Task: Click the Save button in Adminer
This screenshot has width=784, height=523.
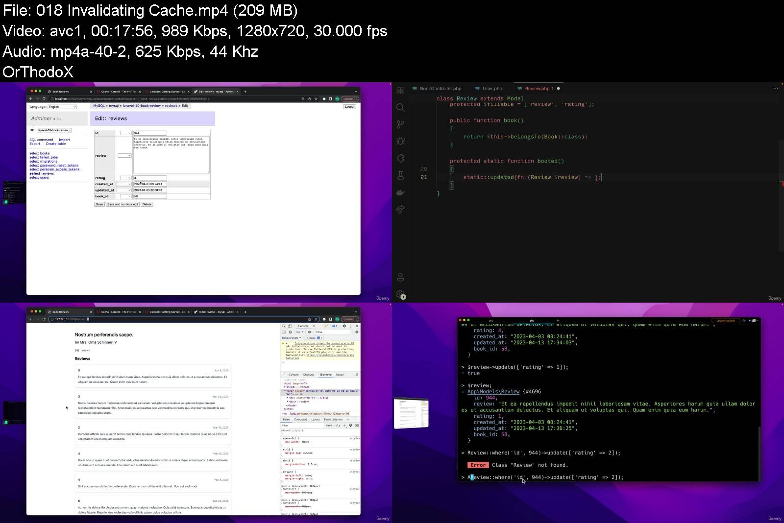Action: pos(99,204)
